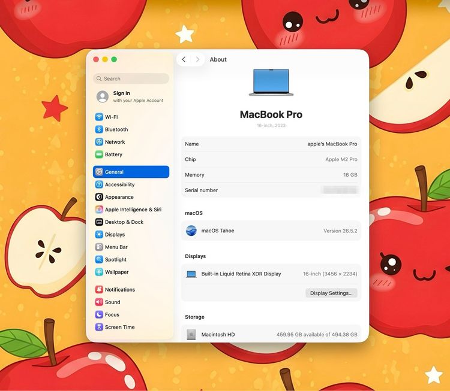Open the Wallpaper flower icon
The image size is (450, 391).
pyautogui.click(x=99, y=272)
